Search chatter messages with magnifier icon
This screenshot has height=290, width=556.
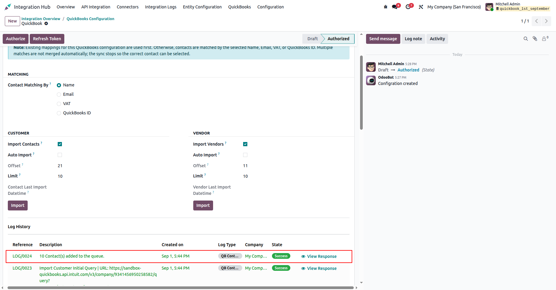pos(526,39)
